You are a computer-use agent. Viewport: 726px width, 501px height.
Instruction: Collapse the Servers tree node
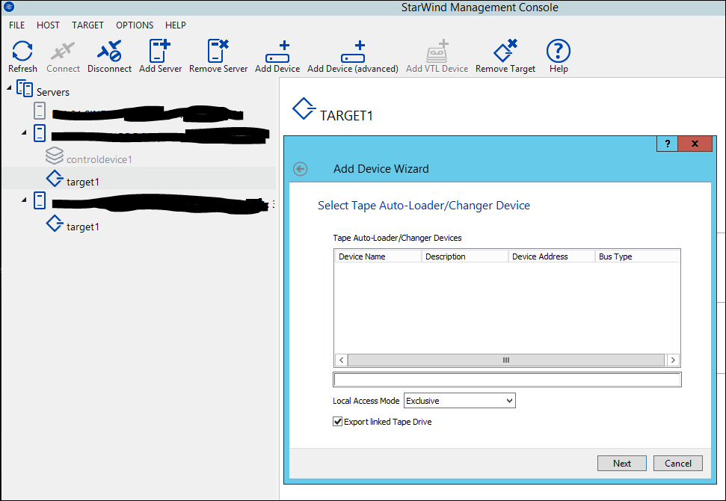point(9,87)
